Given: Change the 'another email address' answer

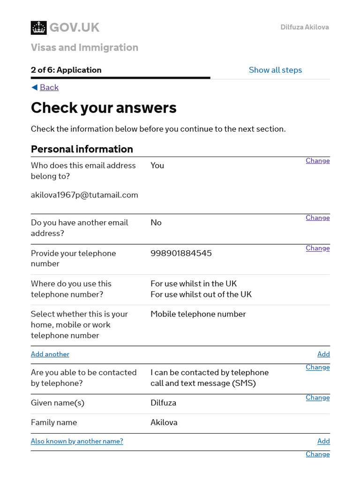Looking at the screenshot, I should click(317, 217).
